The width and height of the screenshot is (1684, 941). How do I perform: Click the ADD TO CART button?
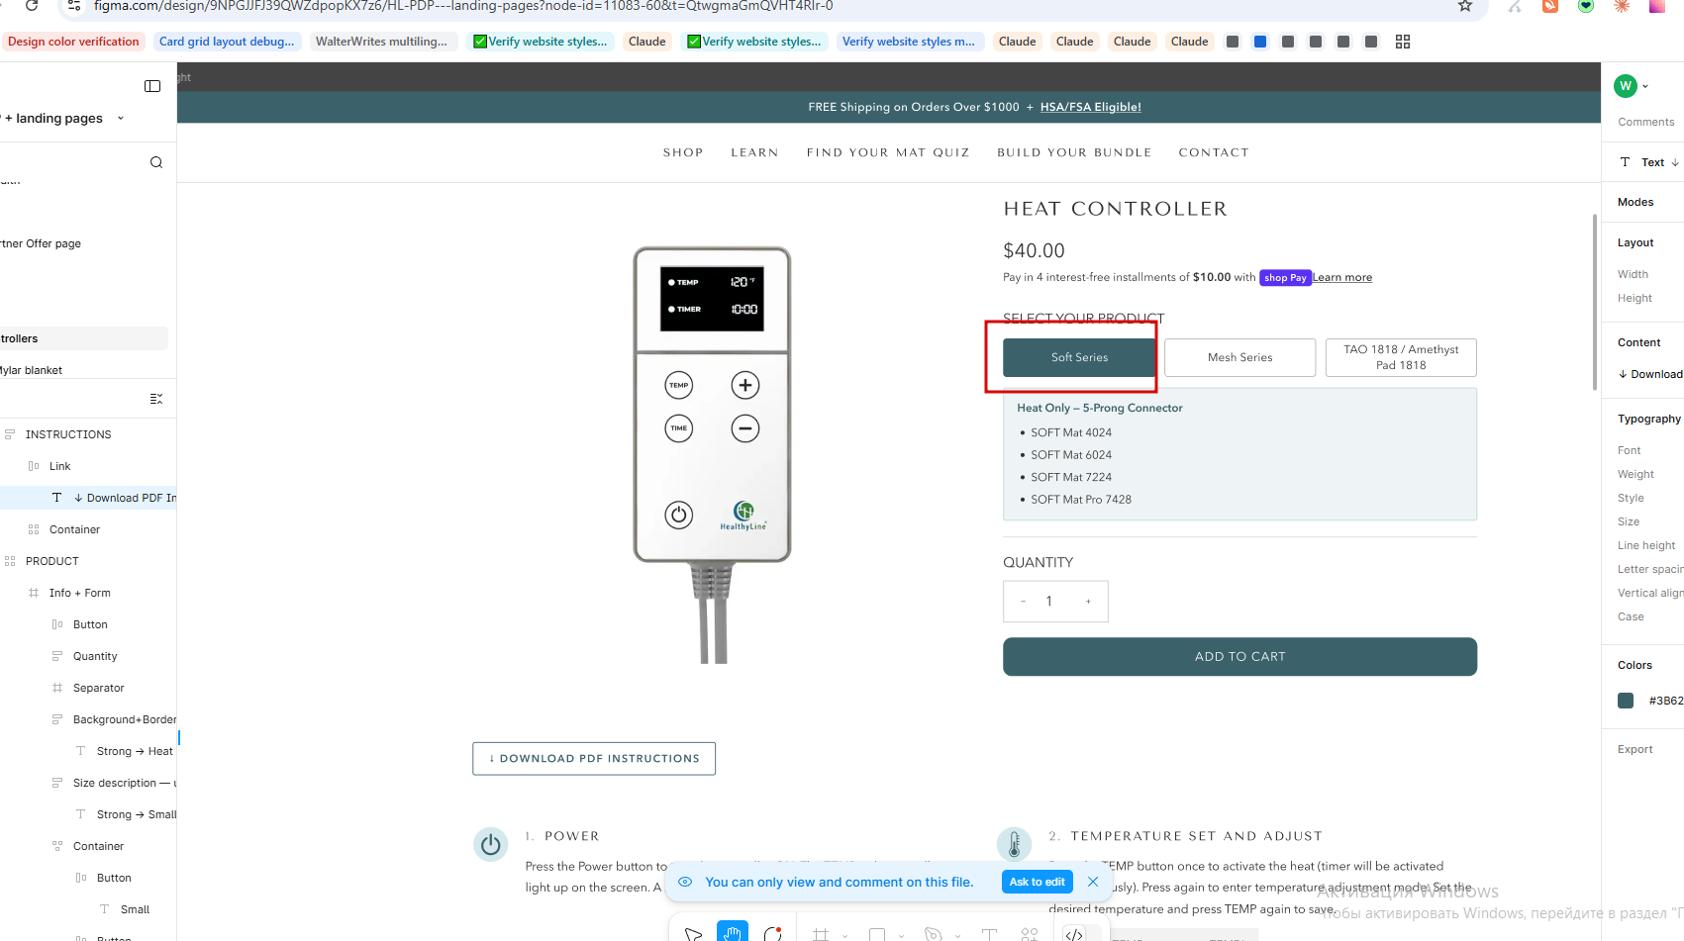(x=1239, y=657)
